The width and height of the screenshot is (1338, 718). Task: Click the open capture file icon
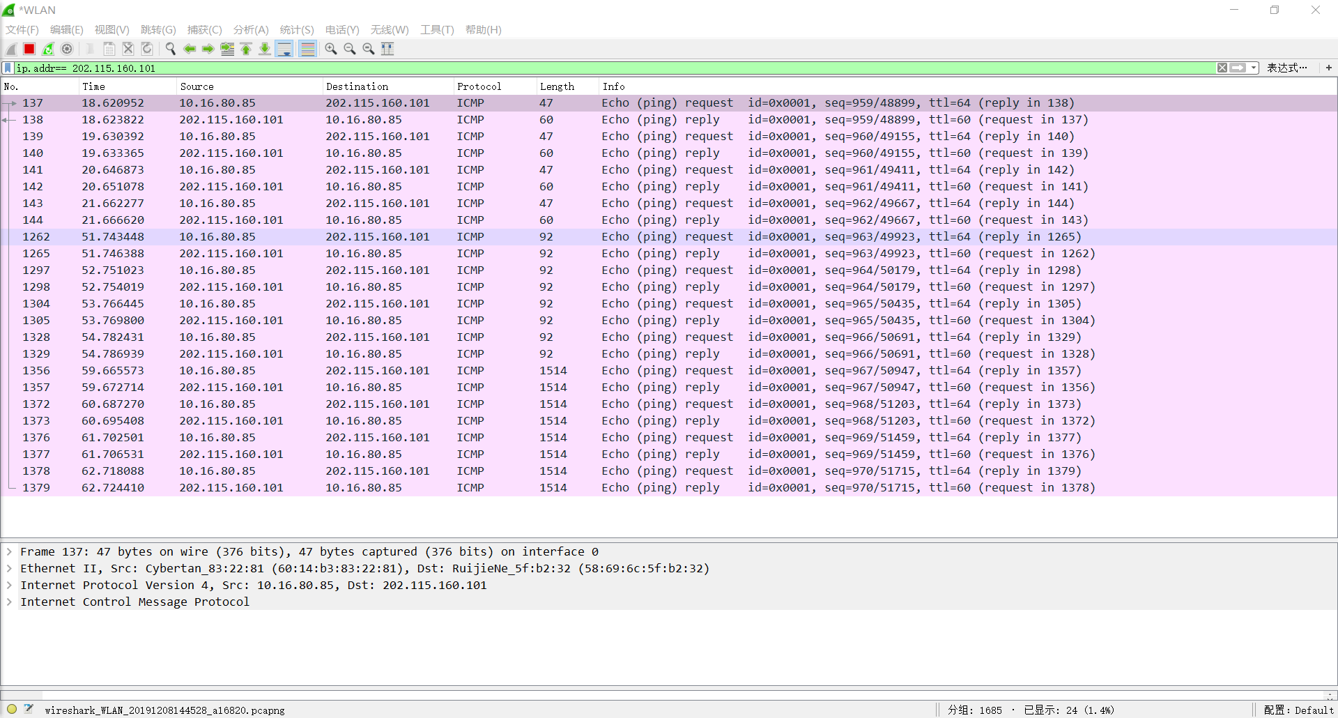point(91,49)
